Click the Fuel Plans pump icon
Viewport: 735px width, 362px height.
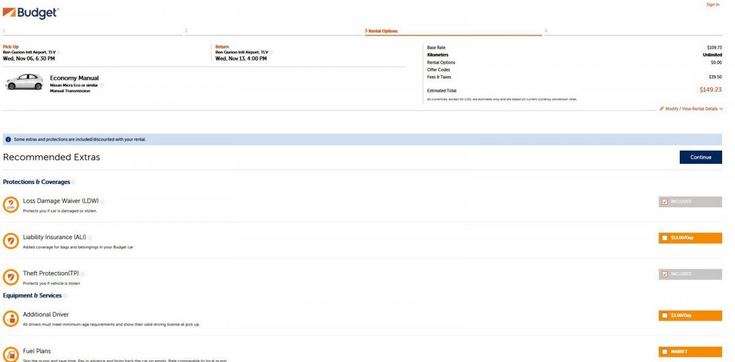10,354
